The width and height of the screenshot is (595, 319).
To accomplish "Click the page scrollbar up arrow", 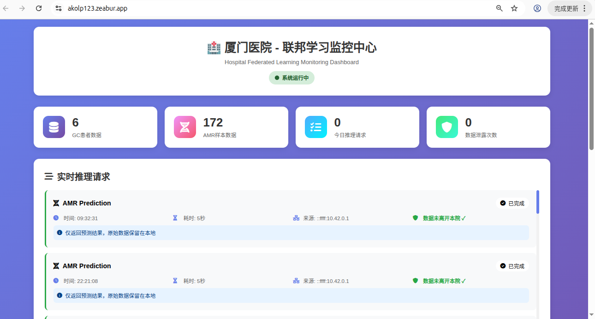I will pyautogui.click(x=592, y=23).
